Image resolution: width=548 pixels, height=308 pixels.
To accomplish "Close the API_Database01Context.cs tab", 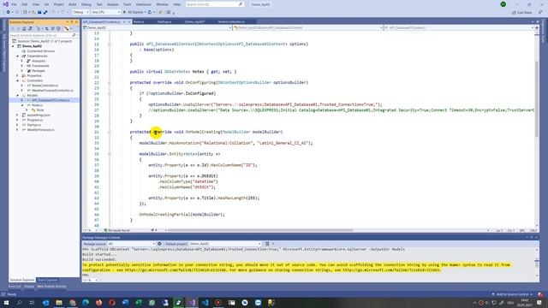I will tap(128, 21).
